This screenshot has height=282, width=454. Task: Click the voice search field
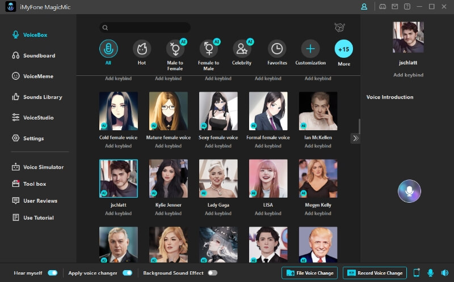(145, 27)
